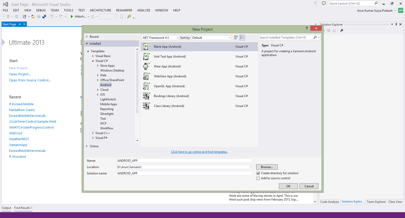Switch templates to small icons view
Viewport: 405px width, 218px height.
(x=236, y=38)
